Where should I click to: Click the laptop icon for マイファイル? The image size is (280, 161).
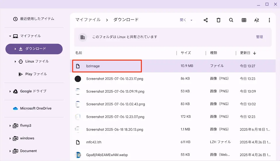coord(15,36)
